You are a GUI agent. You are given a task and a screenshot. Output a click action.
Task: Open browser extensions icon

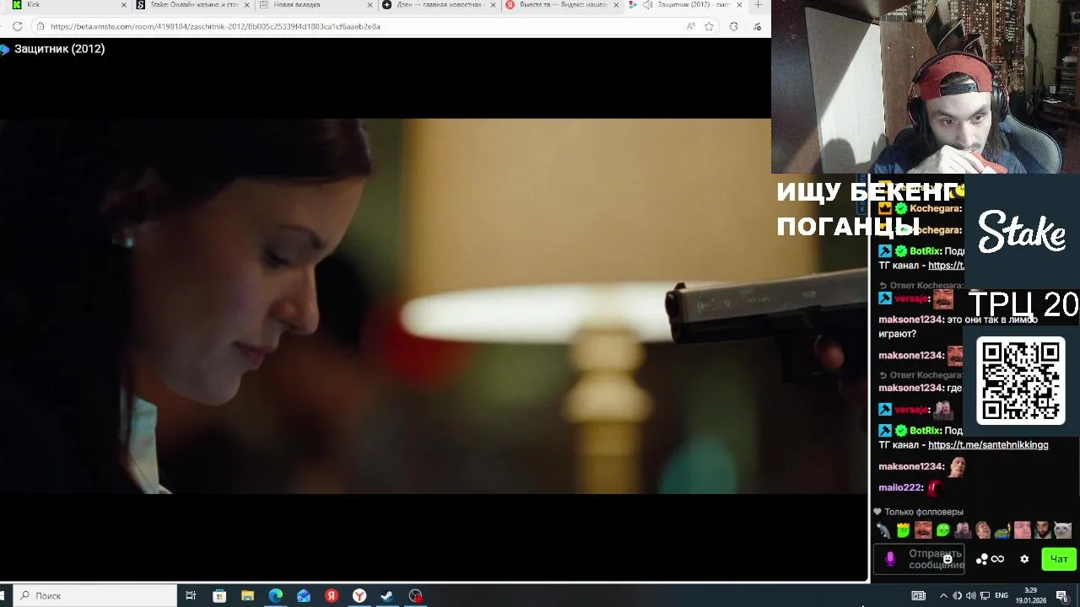pyautogui.click(x=733, y=26)
